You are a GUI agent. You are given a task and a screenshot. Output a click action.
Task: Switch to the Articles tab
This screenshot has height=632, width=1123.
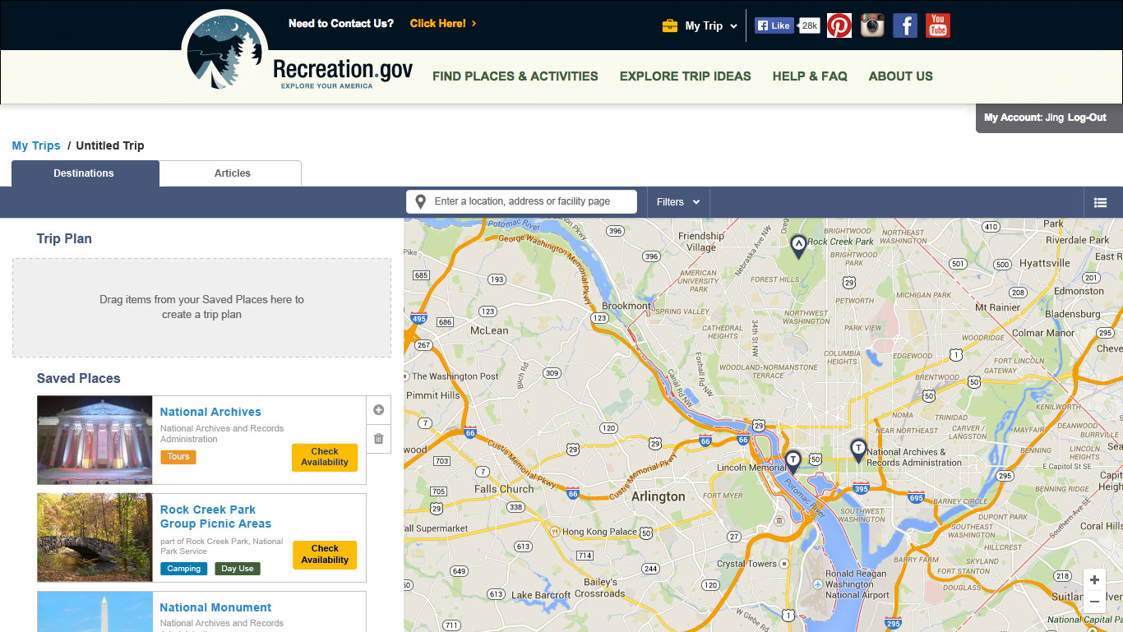pyautogui.click(x=232, y=173)
